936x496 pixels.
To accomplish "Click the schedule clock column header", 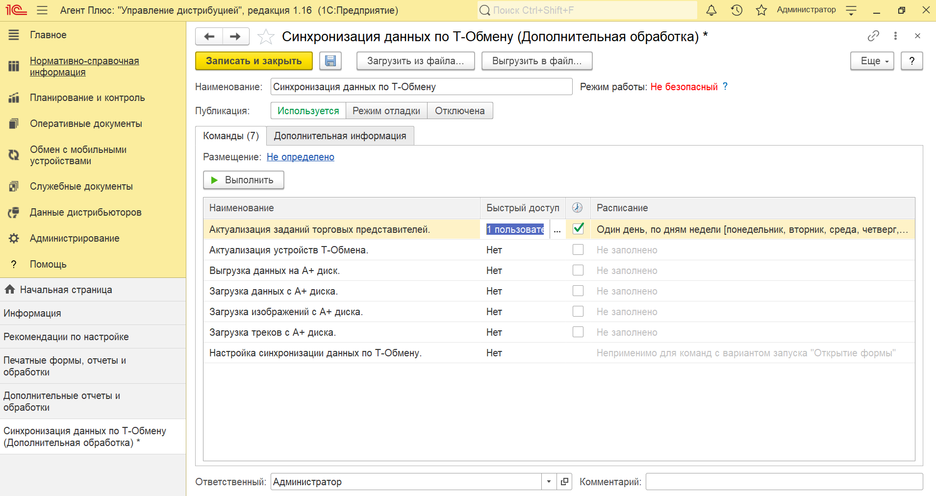I will coord(578,208).
